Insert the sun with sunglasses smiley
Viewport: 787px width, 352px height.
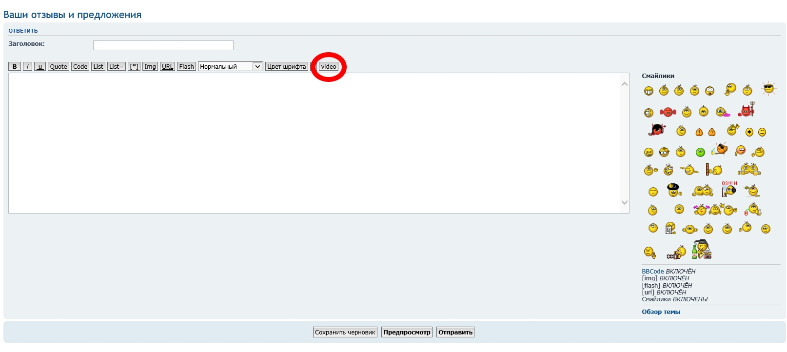pos(768,89)
